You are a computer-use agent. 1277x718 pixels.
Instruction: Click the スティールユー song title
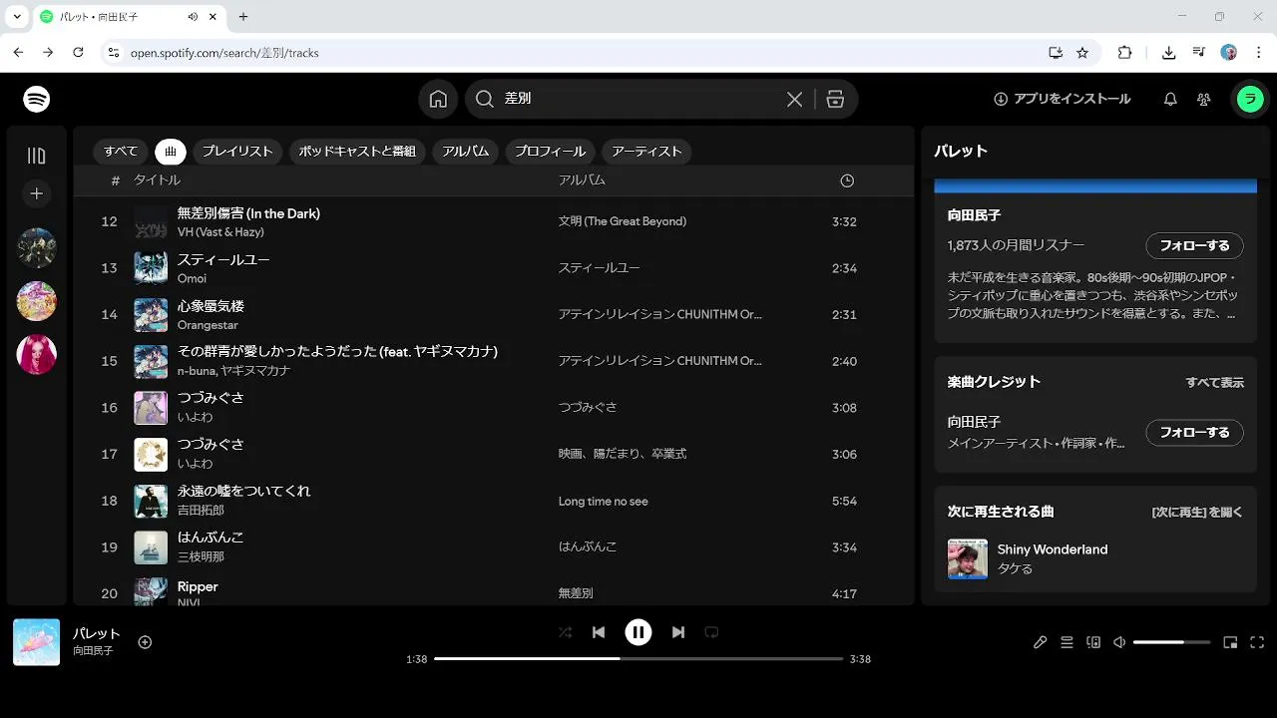[x=223, y=259]
